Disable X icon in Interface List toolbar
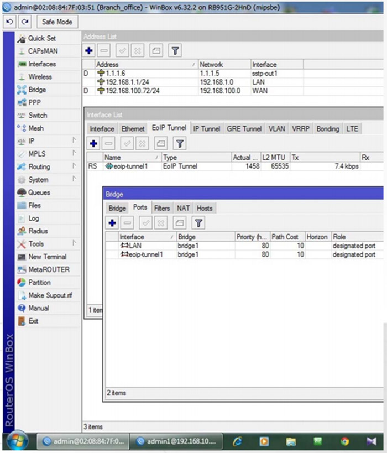Viewport: 387px width, 453px height. [142, 144]
